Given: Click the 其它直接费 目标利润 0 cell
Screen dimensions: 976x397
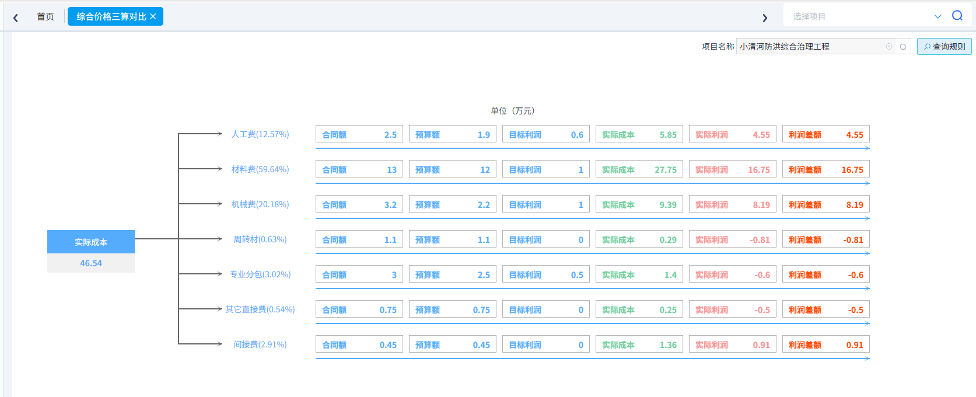Looking at the screenshot, I should tap(546, 309).
